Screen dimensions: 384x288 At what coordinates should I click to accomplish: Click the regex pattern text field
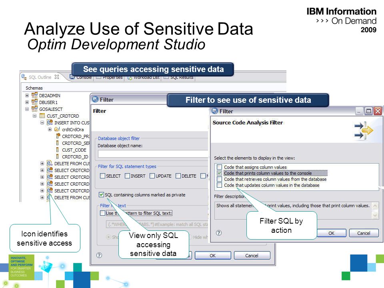(x=157, y=224)
